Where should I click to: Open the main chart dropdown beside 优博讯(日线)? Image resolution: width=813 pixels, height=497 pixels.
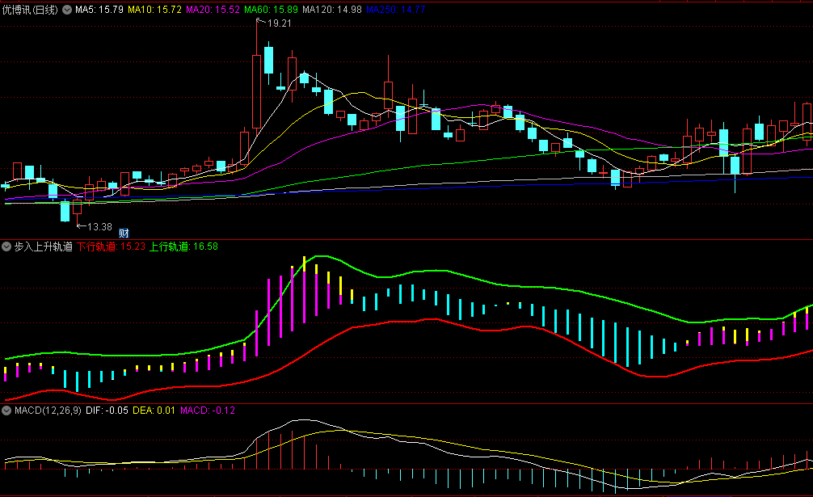pos(67,10)
